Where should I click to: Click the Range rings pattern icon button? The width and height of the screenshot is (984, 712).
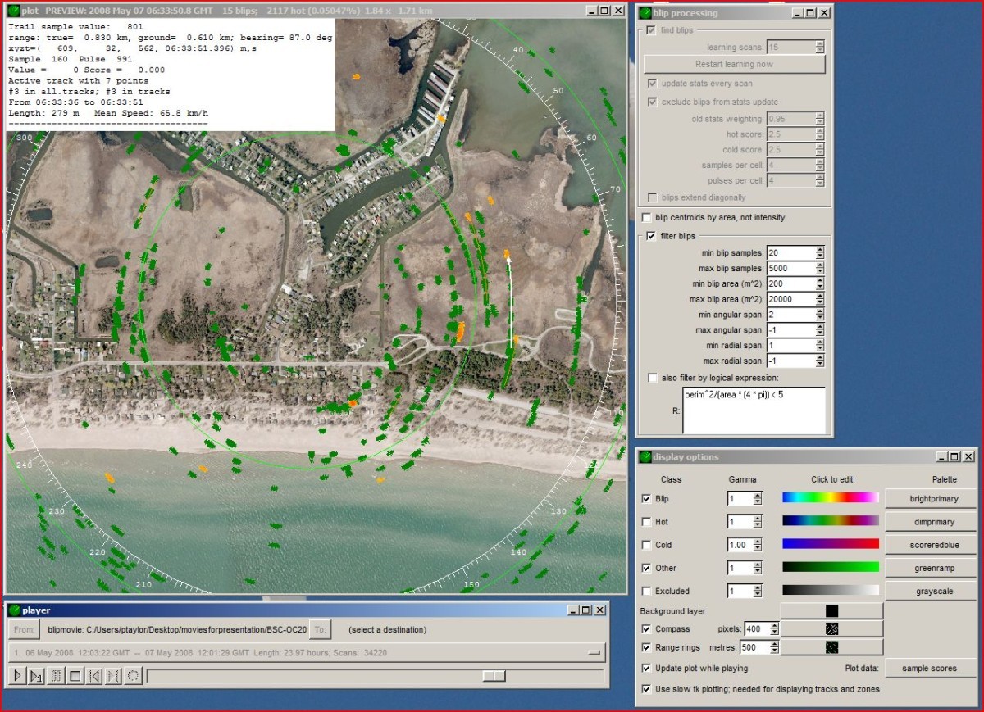click(x=831, y=647)
